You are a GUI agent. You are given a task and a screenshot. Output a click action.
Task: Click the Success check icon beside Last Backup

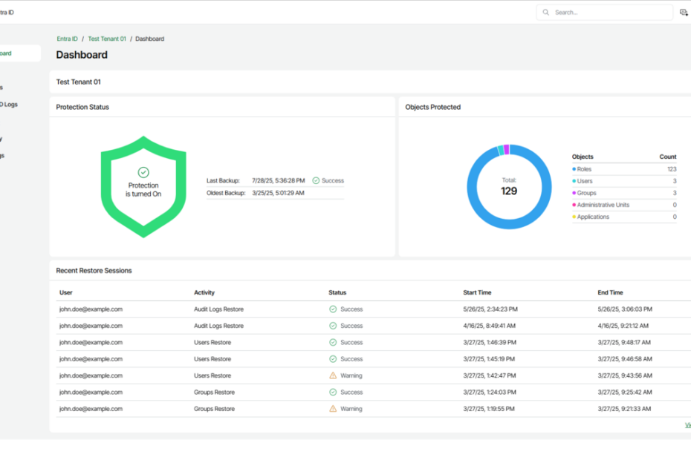click(x=316, y=180)
